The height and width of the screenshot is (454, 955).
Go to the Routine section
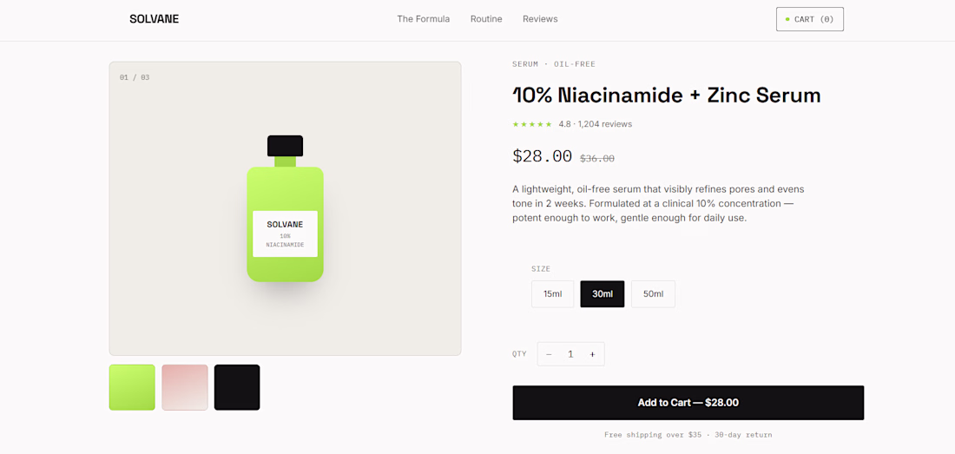point(486,19)
